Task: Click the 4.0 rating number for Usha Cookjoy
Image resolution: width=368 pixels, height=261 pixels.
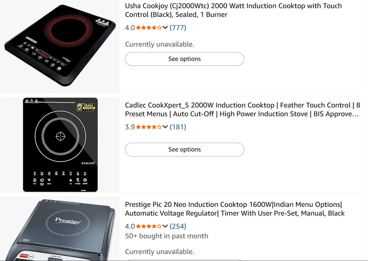Action: click(x=130, y=28)
